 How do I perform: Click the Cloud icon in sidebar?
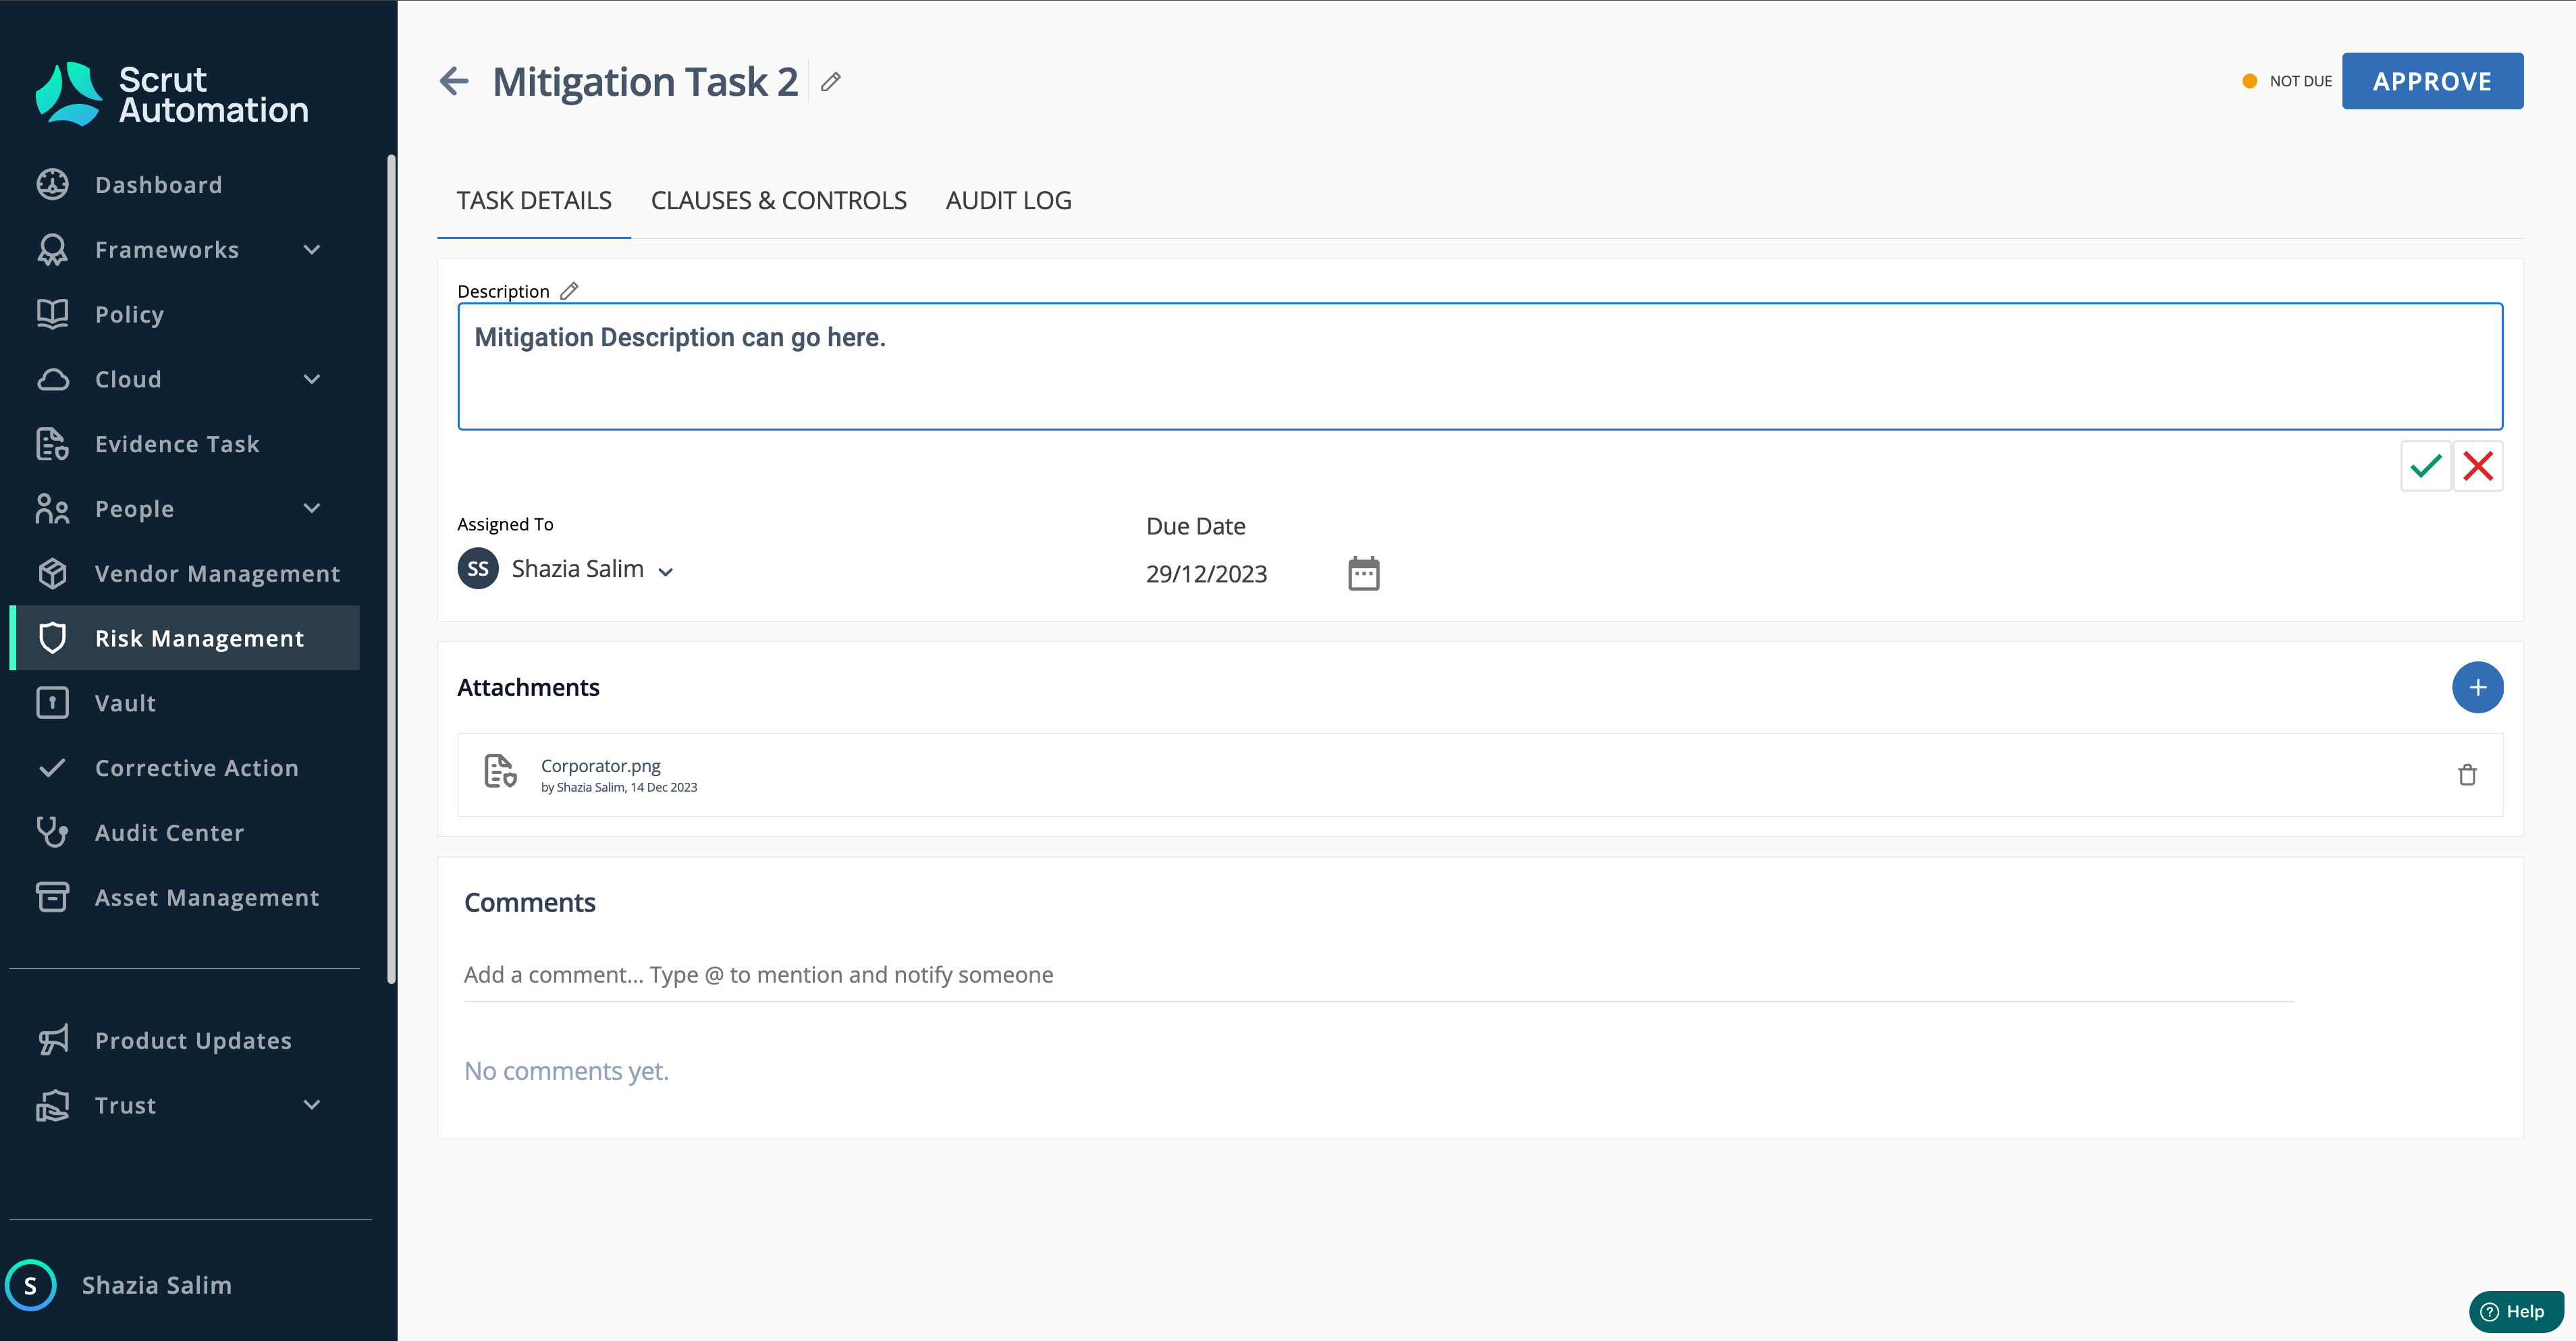pos(53,379)
